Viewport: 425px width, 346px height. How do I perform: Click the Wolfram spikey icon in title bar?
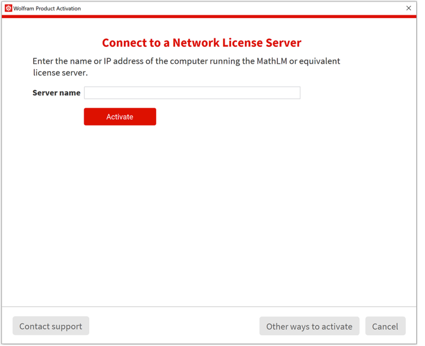(x=8, y=8)
